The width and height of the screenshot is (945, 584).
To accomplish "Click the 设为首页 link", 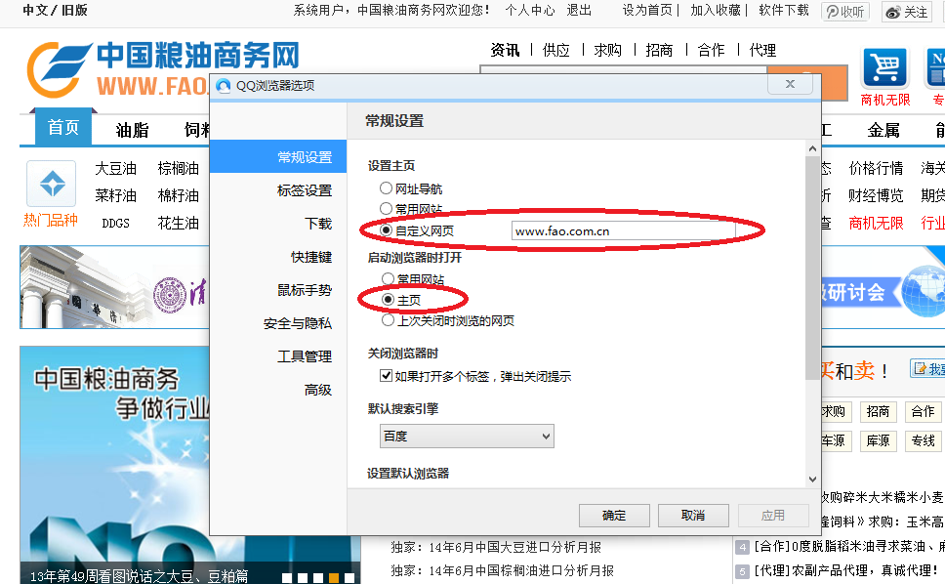I will point(647,10).
